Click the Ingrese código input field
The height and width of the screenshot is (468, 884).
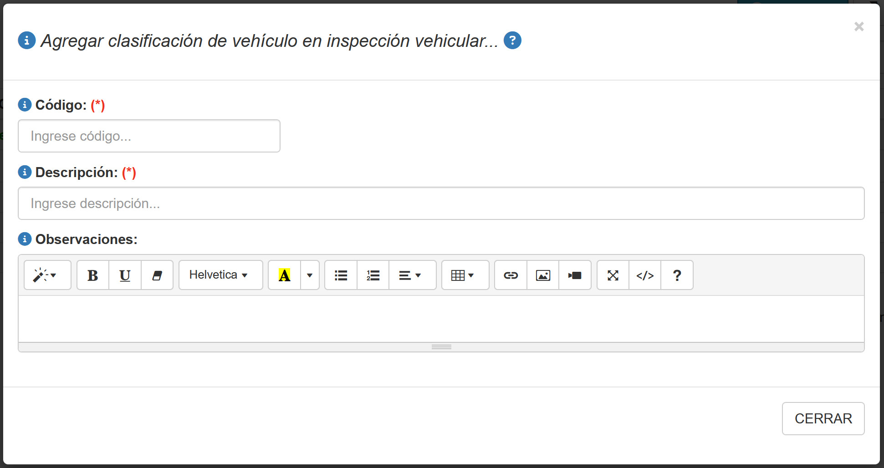pyautogui.click(x=149, y=136)
